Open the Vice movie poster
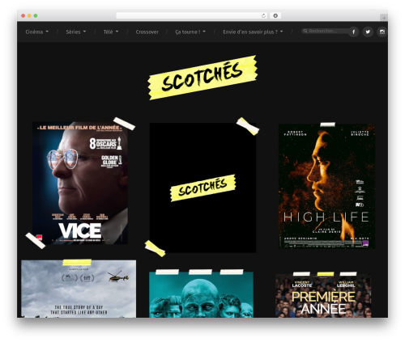The image size is (405, 342). click(80, 183)
